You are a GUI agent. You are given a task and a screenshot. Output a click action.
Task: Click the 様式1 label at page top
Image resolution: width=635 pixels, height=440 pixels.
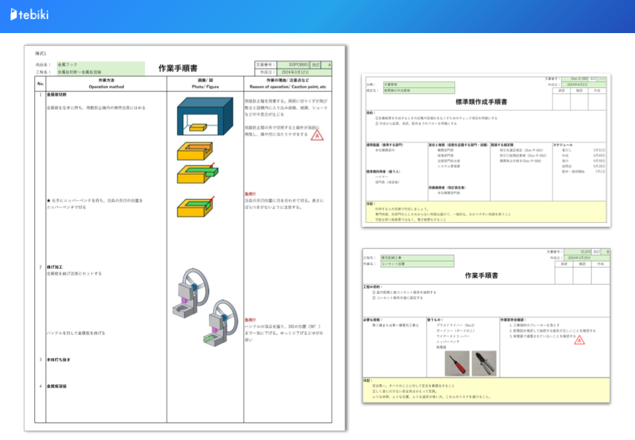pos(40,54)
